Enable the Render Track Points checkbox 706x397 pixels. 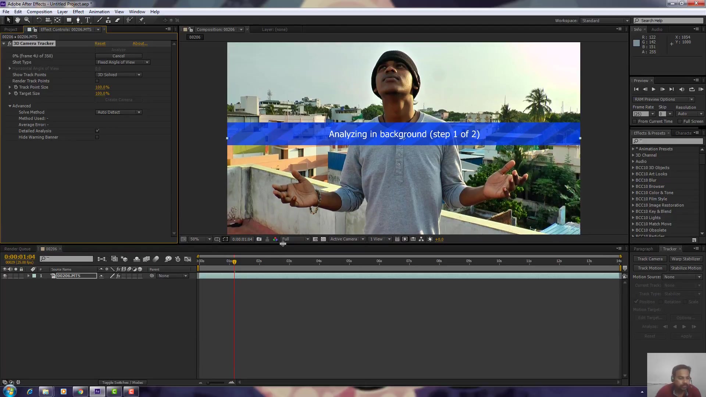pos(97,81)
